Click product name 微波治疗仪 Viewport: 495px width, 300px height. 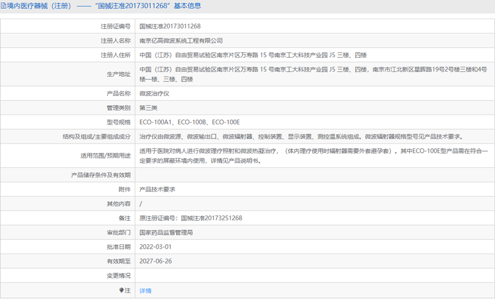(x=154, y=94)
